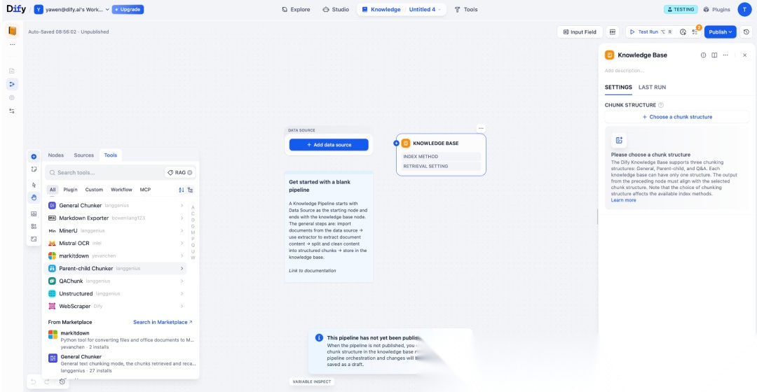Open the Documents icon in left sidebar
757x392 pixels.
pyautogui.click(x=12, y=71)
